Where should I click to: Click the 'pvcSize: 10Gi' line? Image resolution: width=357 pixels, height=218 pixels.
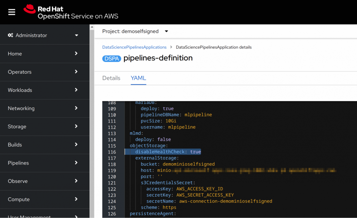(159, 121)
